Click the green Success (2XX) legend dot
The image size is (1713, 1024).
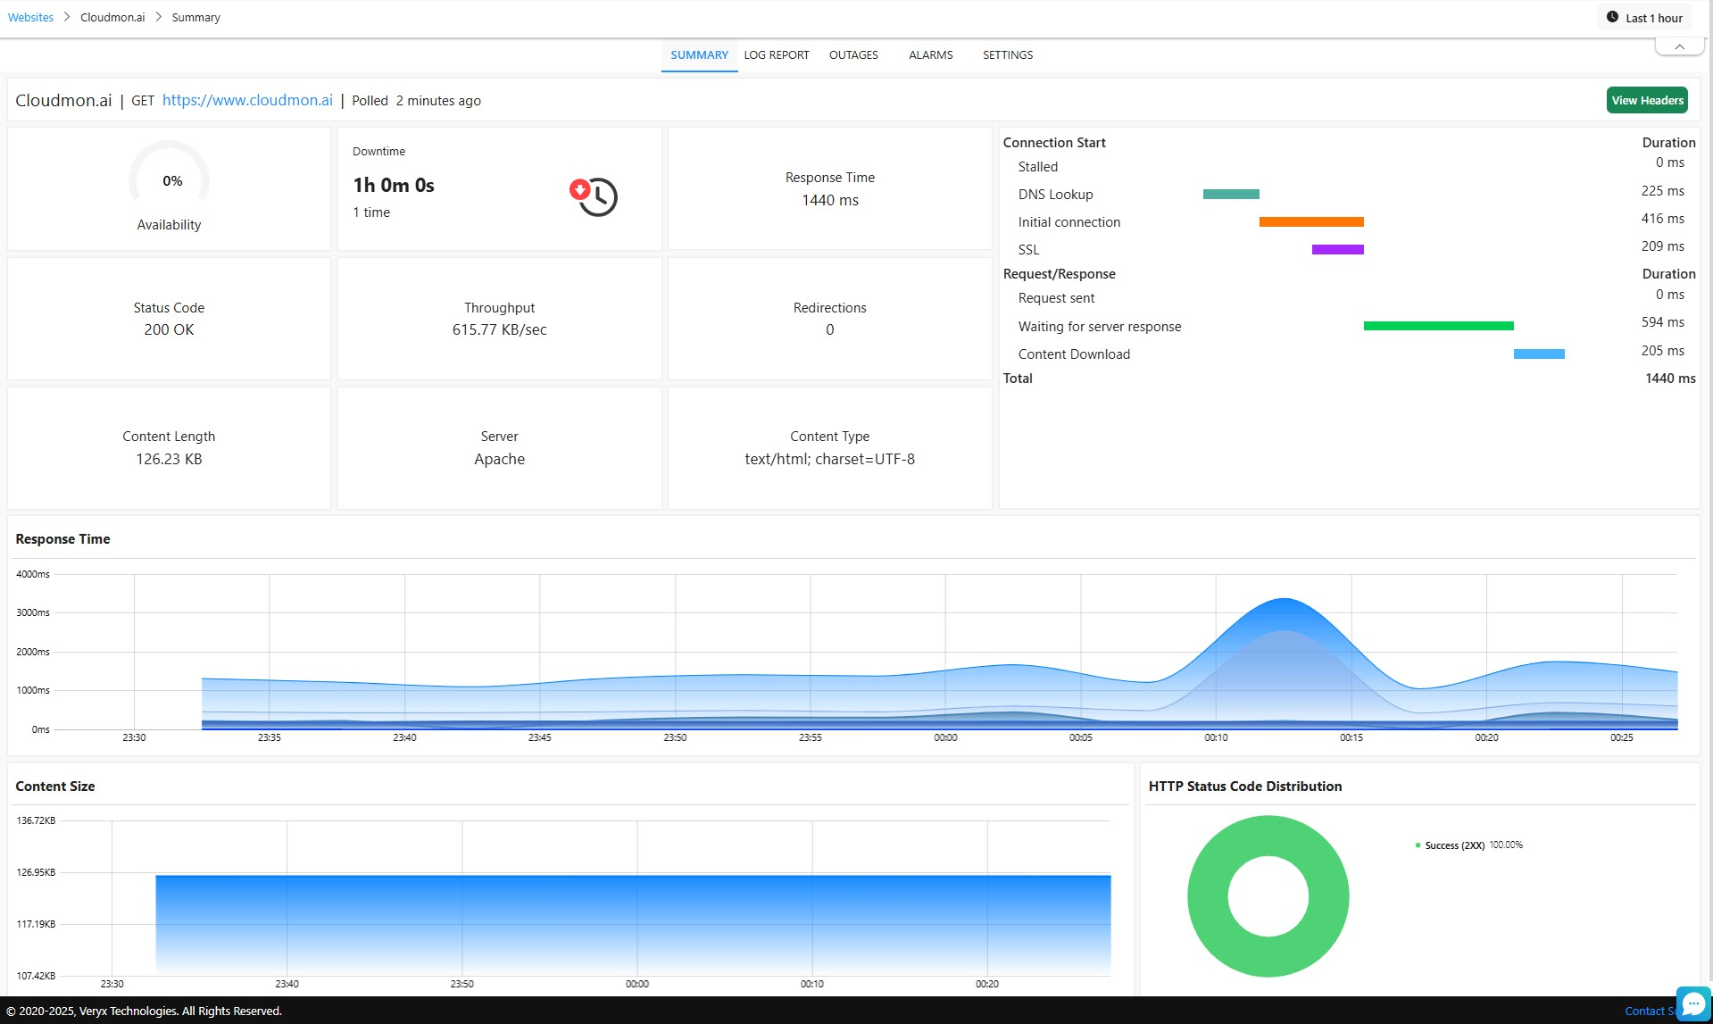click(x=1418, y=845)
